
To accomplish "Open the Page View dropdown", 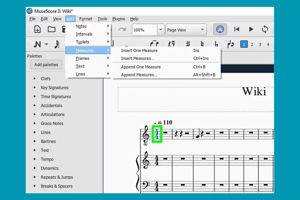I will (186, 30).
